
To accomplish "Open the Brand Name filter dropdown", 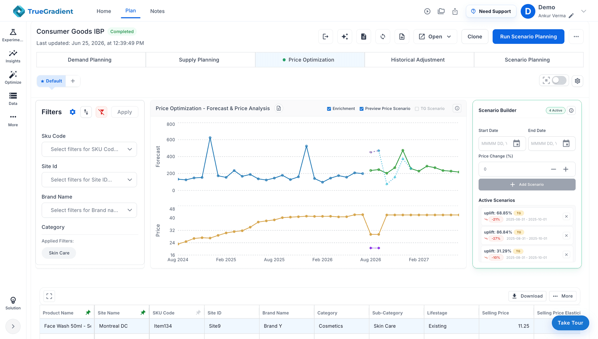I will coord(89,210).
